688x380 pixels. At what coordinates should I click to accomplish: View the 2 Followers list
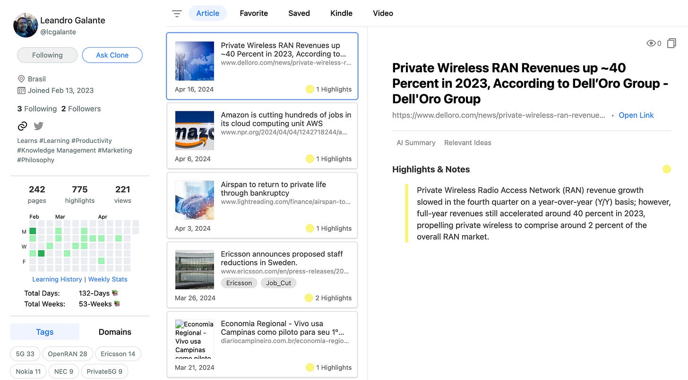click(x=81, y=108)
